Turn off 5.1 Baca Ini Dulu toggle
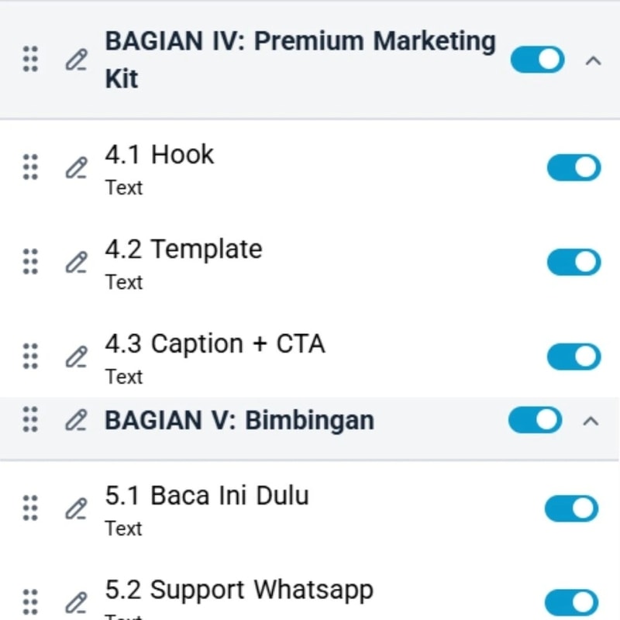This screenshot has height=620, width=620. click(x=572, y=508)
